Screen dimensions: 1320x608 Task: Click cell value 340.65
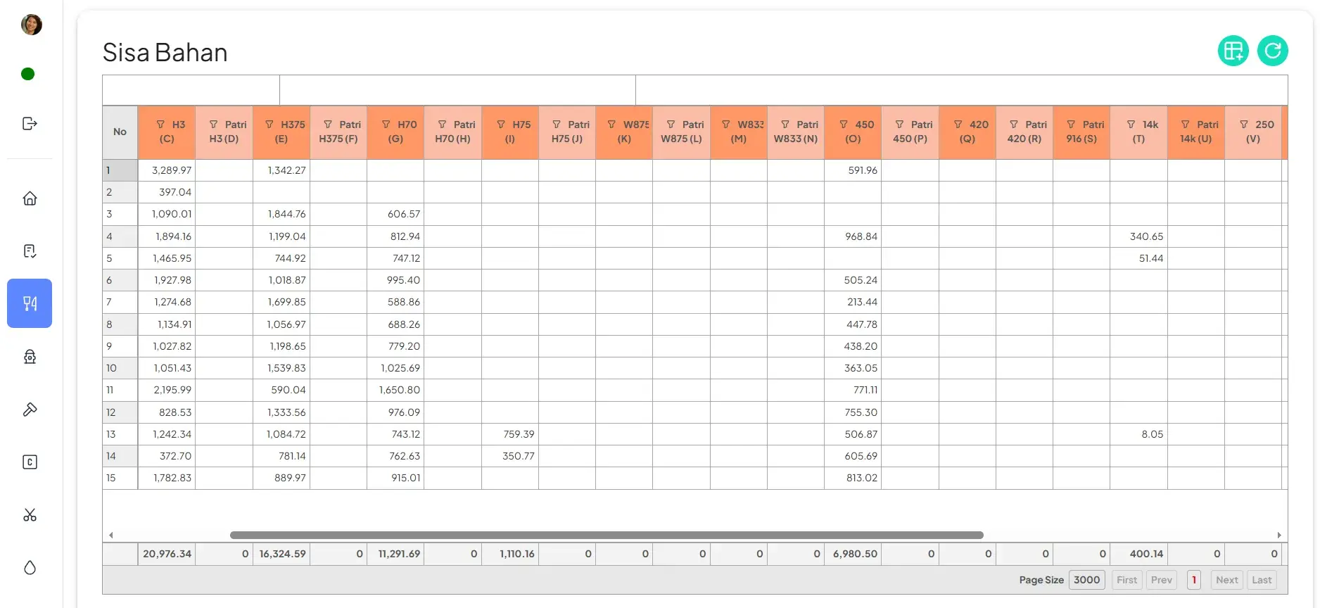tap(1138, 236)
